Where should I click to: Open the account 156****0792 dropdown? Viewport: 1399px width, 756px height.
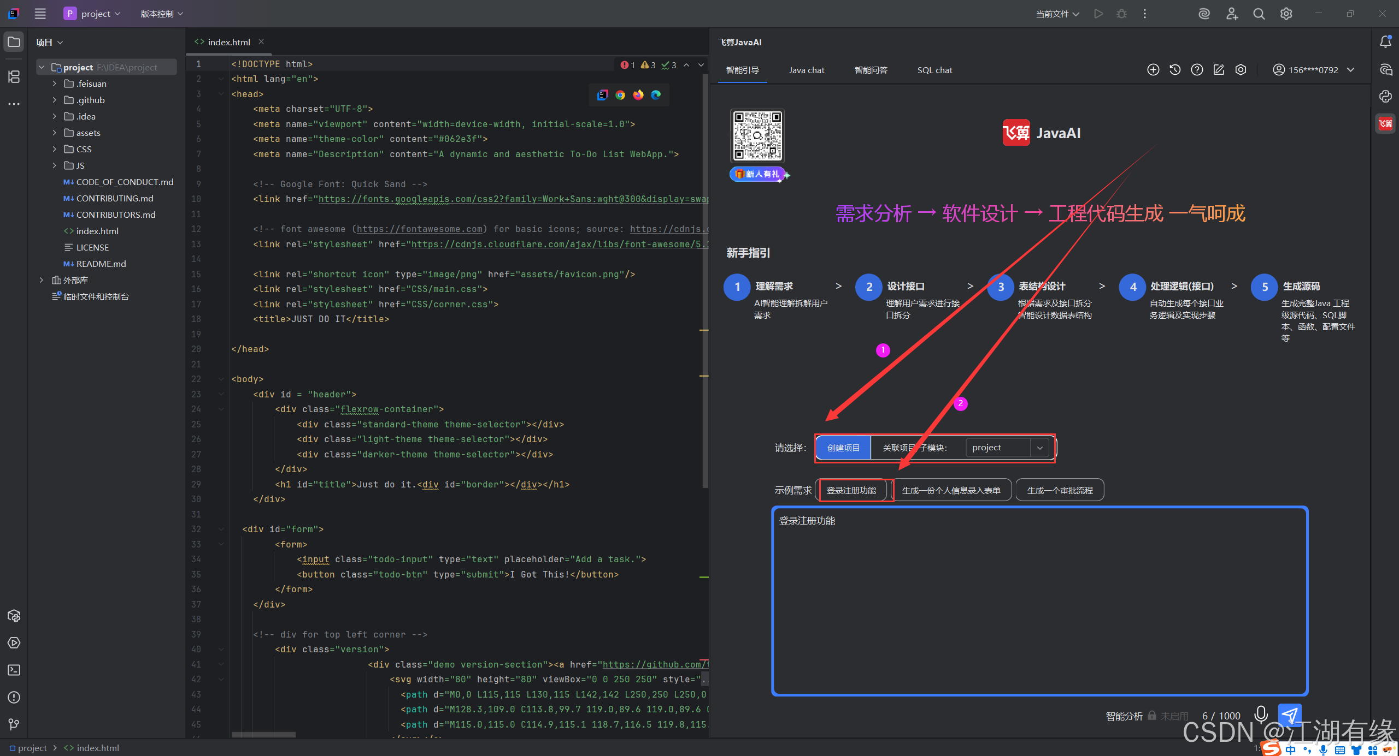[x=1313, y=70]
